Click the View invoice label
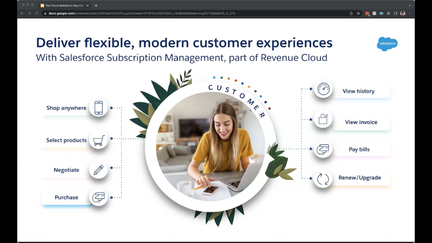The image size is (432, 243). click(x=361, y=122)
